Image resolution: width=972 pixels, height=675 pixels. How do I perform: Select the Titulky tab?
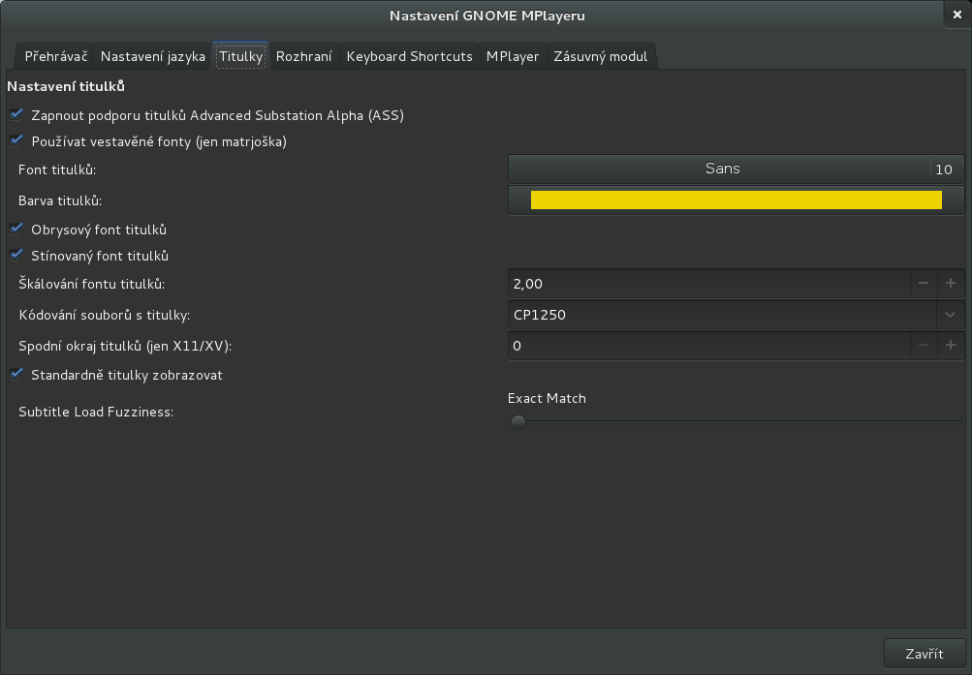tap(240, 56)
